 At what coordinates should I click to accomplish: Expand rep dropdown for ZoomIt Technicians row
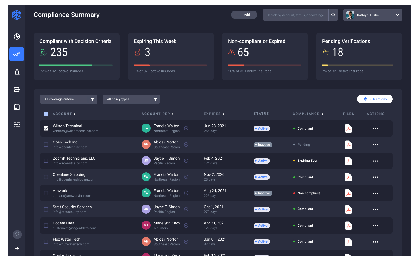pyautogui.click(x=186, y=161)
